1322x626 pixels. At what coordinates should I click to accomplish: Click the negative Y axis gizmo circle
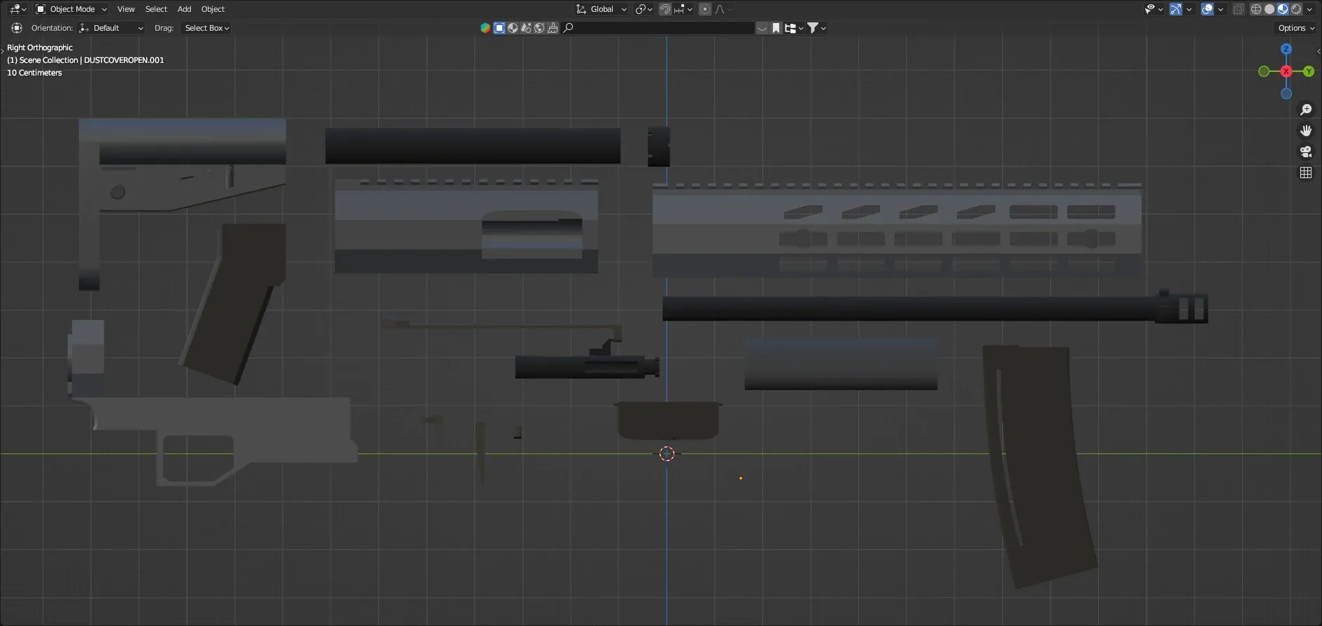pyautogui.click(x=1263, y=71)
